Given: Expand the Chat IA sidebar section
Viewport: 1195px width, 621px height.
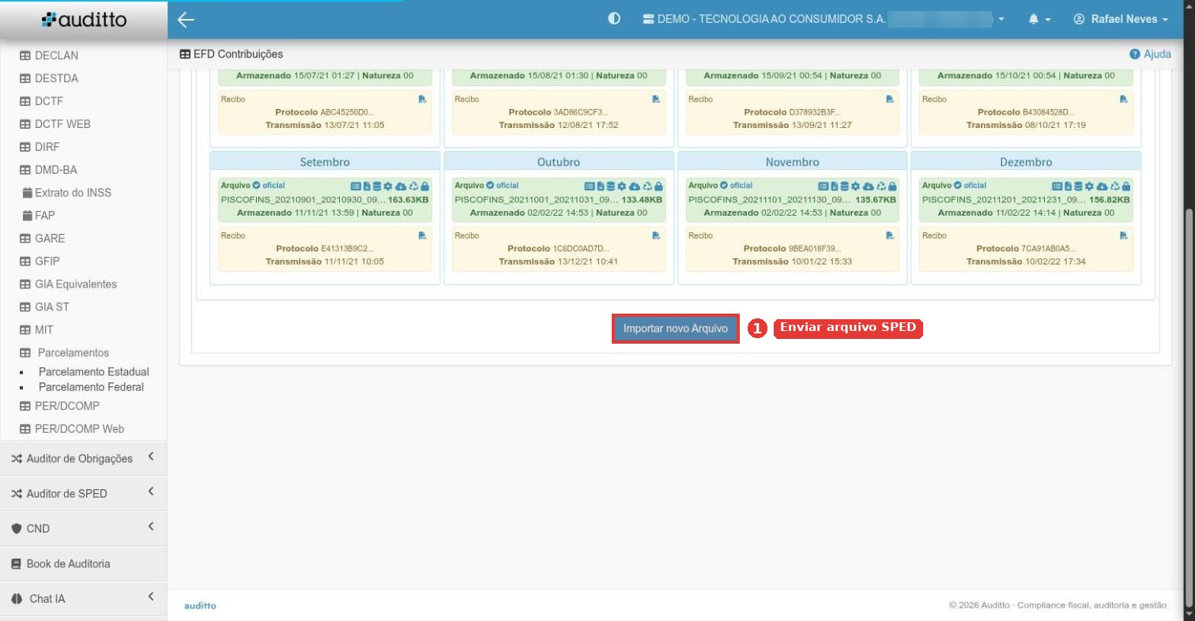Looking at the screenshot, I should (x=83, y=599).
